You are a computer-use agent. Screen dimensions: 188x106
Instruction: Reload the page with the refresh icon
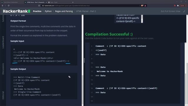pos(9,6)
